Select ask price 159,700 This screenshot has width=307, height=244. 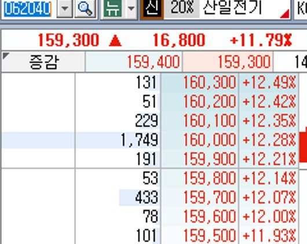(210, 198)
